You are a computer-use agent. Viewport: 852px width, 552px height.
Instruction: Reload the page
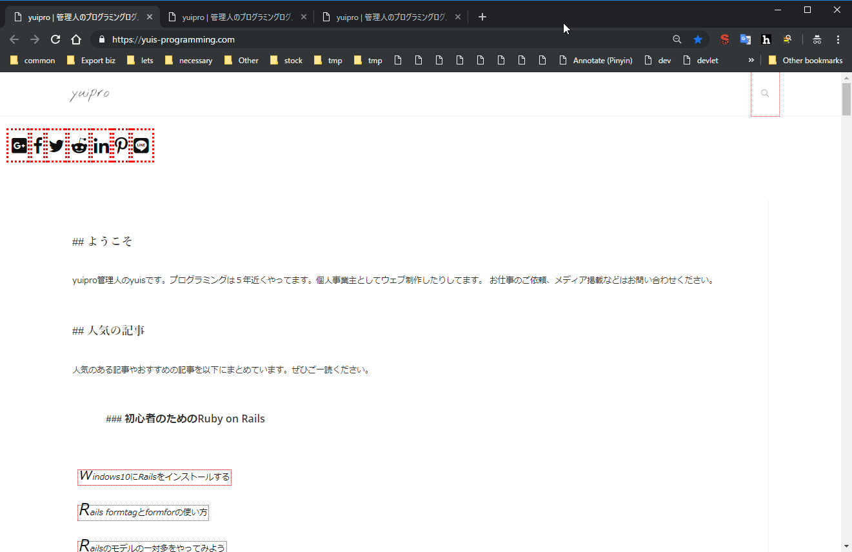(55, 39)
